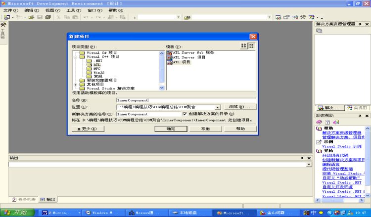Pin the Output panel

302,158
